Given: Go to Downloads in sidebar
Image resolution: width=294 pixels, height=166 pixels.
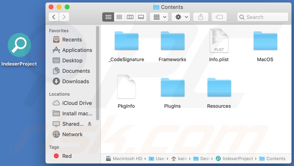Looking at the screenshot, I should tap(75, 81).
